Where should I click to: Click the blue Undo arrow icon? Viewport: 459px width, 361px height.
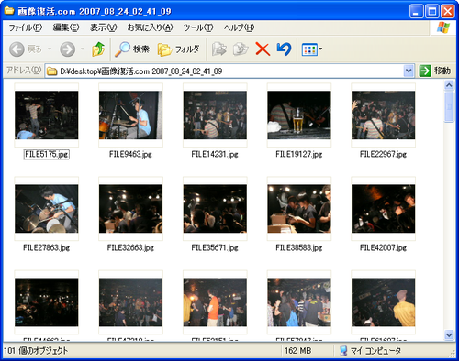[x=284, y=49]
